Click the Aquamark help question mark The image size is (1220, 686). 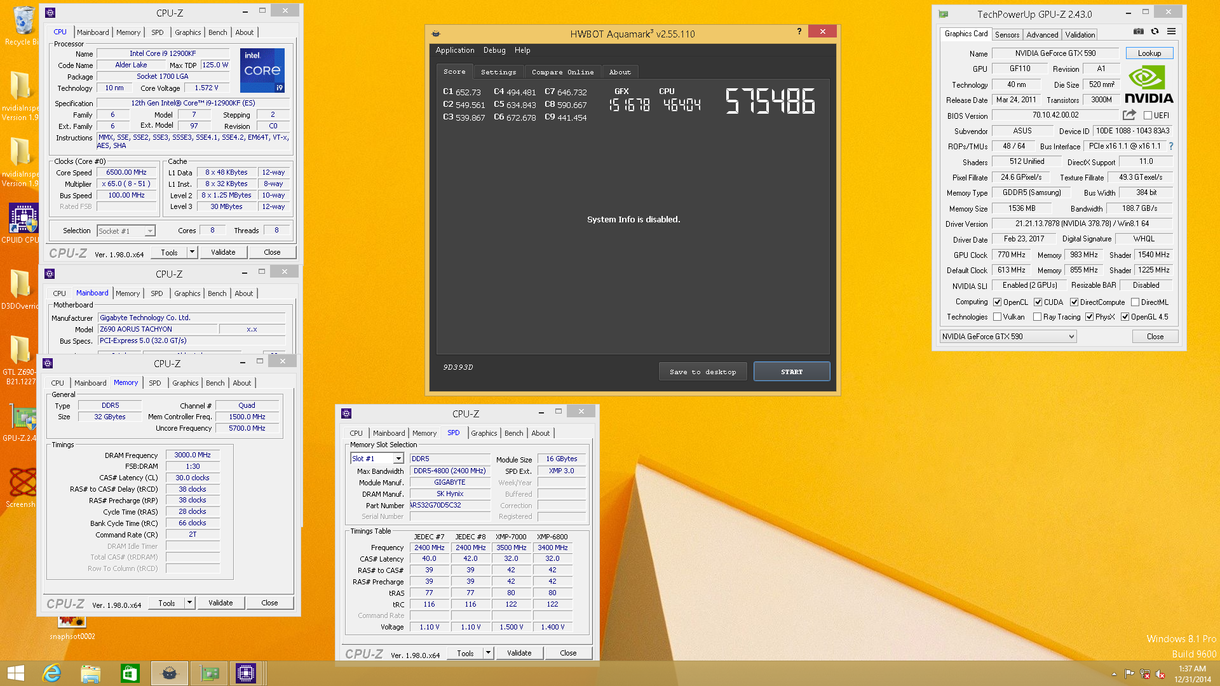pos(799,31)
